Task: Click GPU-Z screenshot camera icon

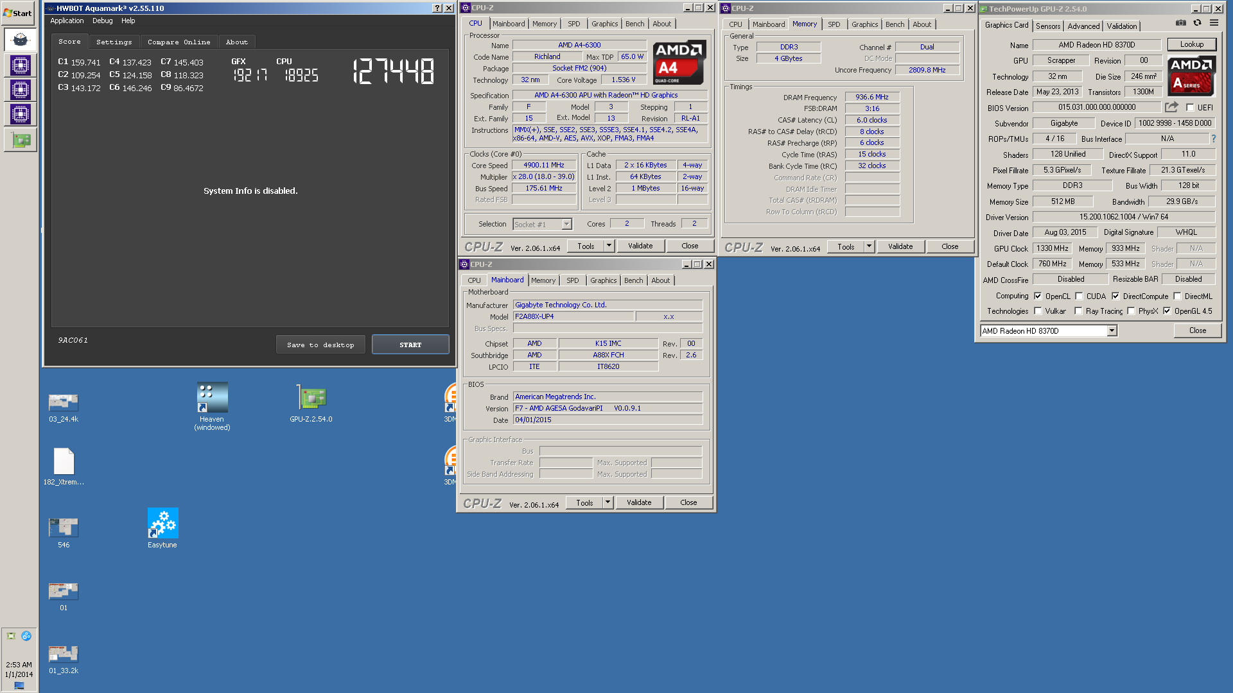Action: 1180,23
